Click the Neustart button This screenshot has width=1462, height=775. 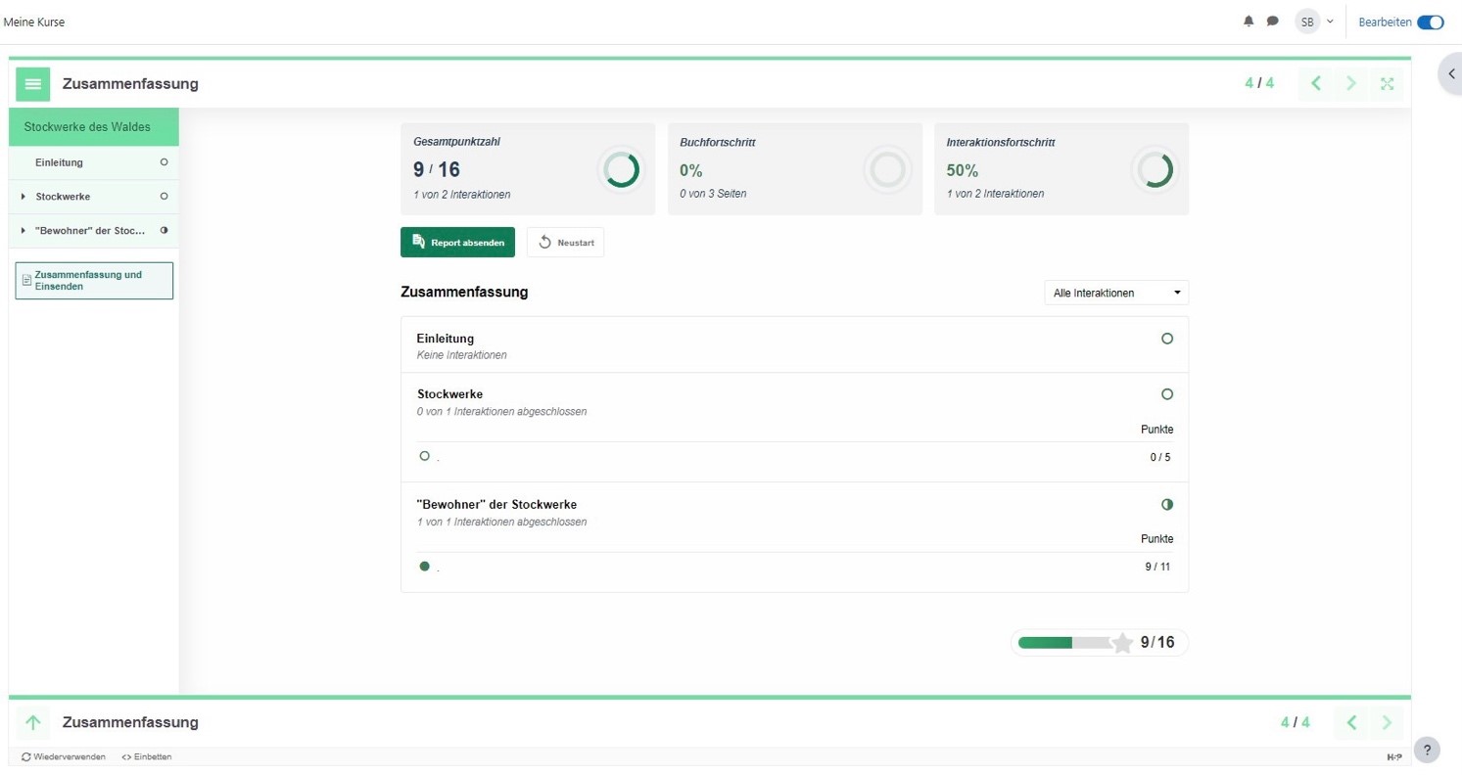565,243
